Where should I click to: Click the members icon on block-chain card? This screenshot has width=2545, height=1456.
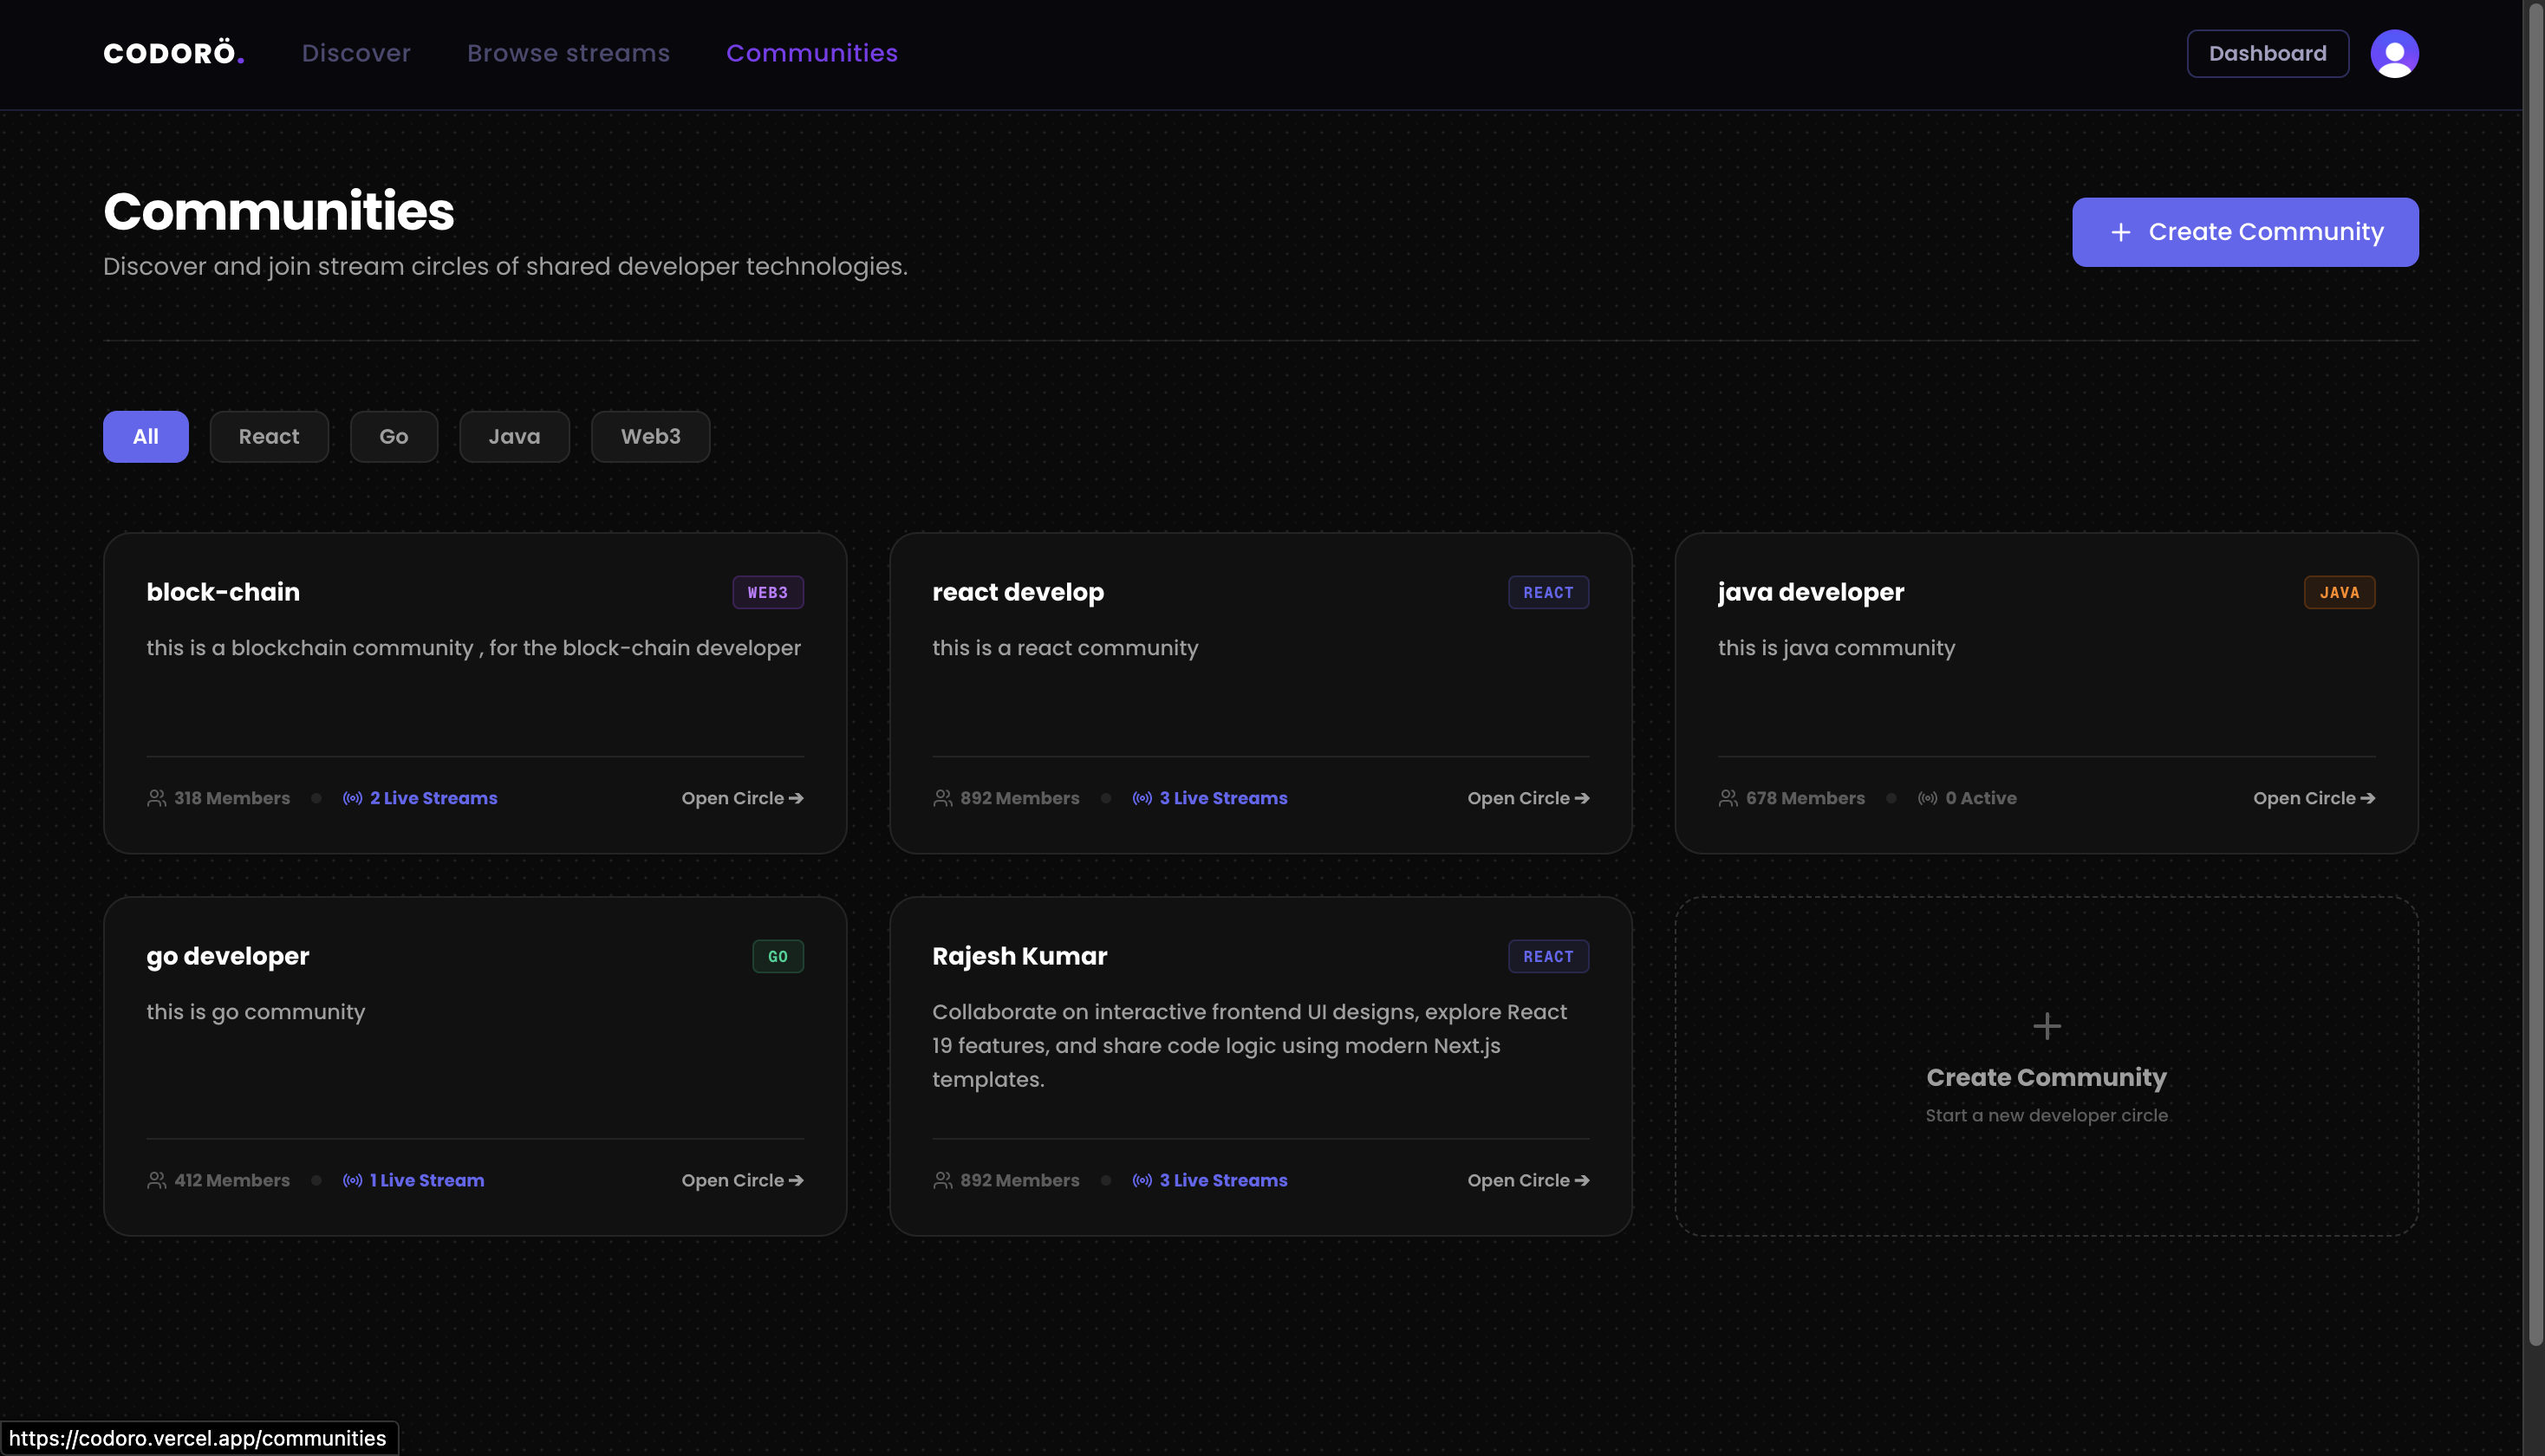(x=156, y=798)
